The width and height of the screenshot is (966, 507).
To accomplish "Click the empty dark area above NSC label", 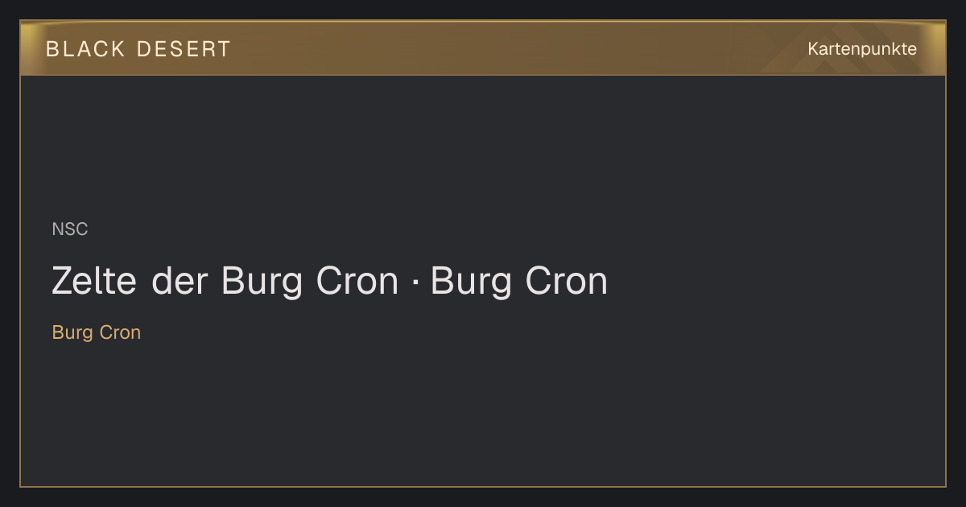I will coord(483,145).
